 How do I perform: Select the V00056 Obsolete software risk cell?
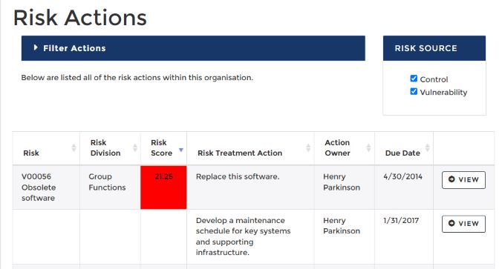tap(46, 187)
